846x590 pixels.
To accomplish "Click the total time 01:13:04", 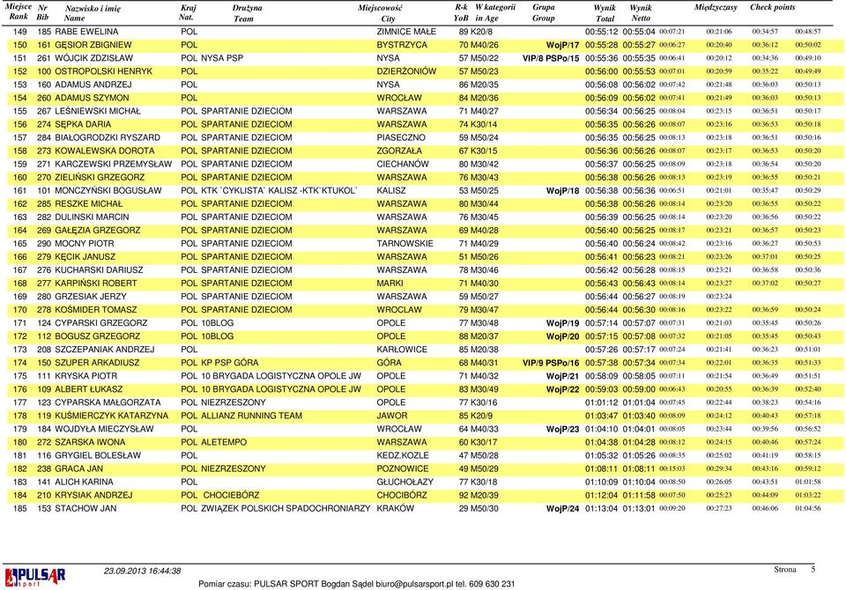I will pos(601,508).
